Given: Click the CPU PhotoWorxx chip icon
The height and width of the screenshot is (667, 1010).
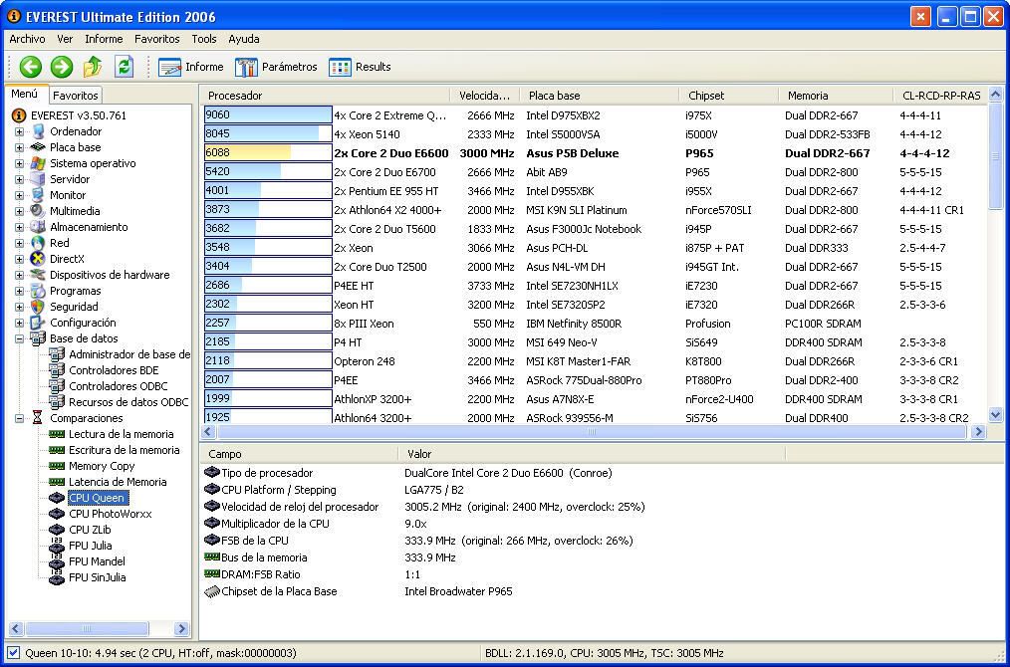Looking at the screenshot, I should click(57, 514).
